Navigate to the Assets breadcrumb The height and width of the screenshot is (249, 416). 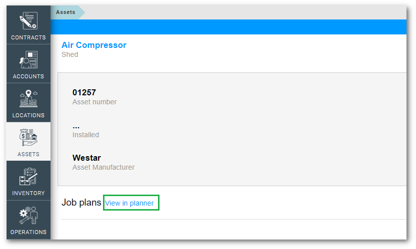(65, 12)
